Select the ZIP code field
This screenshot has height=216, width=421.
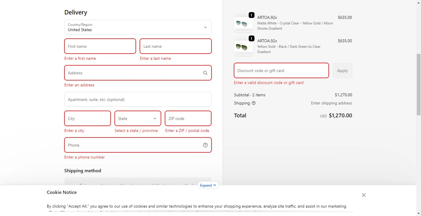point(188,118)
